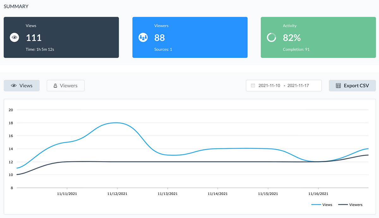The height and width of the screenshot is (218, 379).
Task: Select the Activity summary card
Action: [318, 37]
